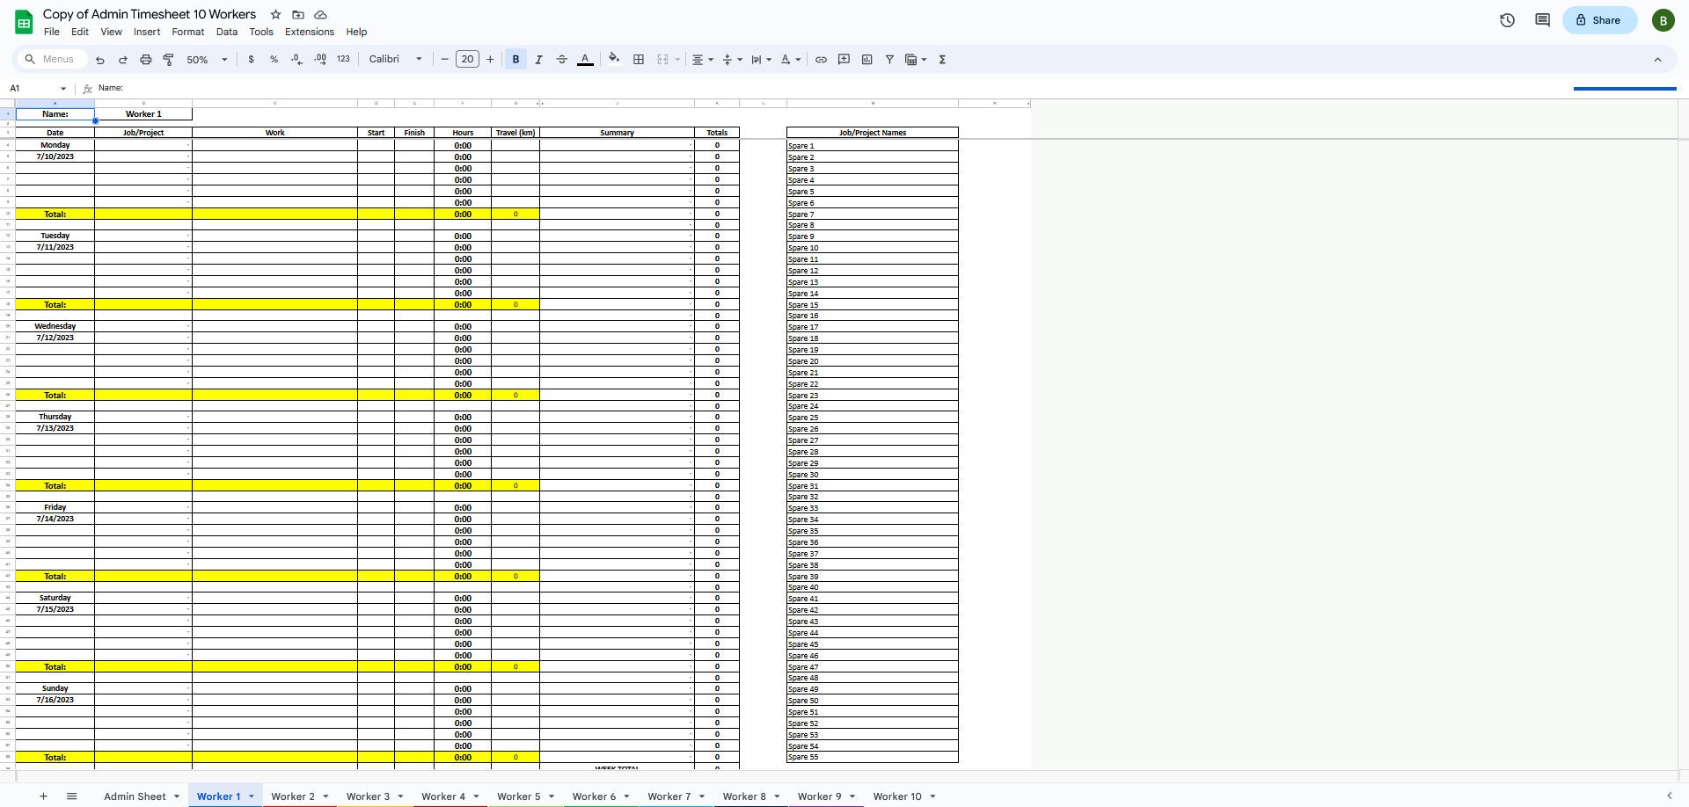This screenshot has height=807, width=1689.
Task: Insert a comment from the toolbar
Action: [844, 59]
